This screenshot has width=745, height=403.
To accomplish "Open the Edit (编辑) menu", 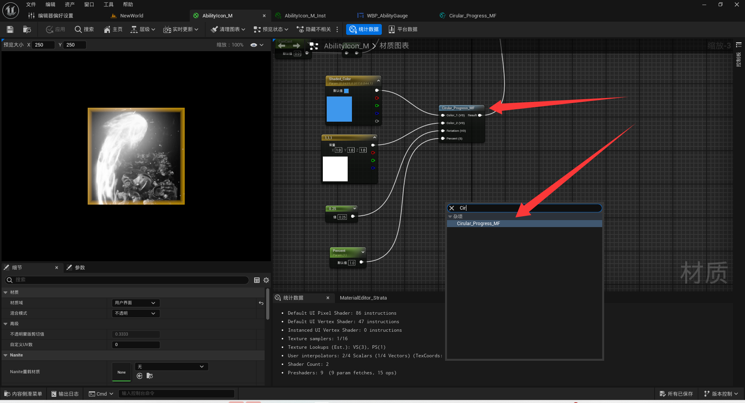I will coord(50,5).
